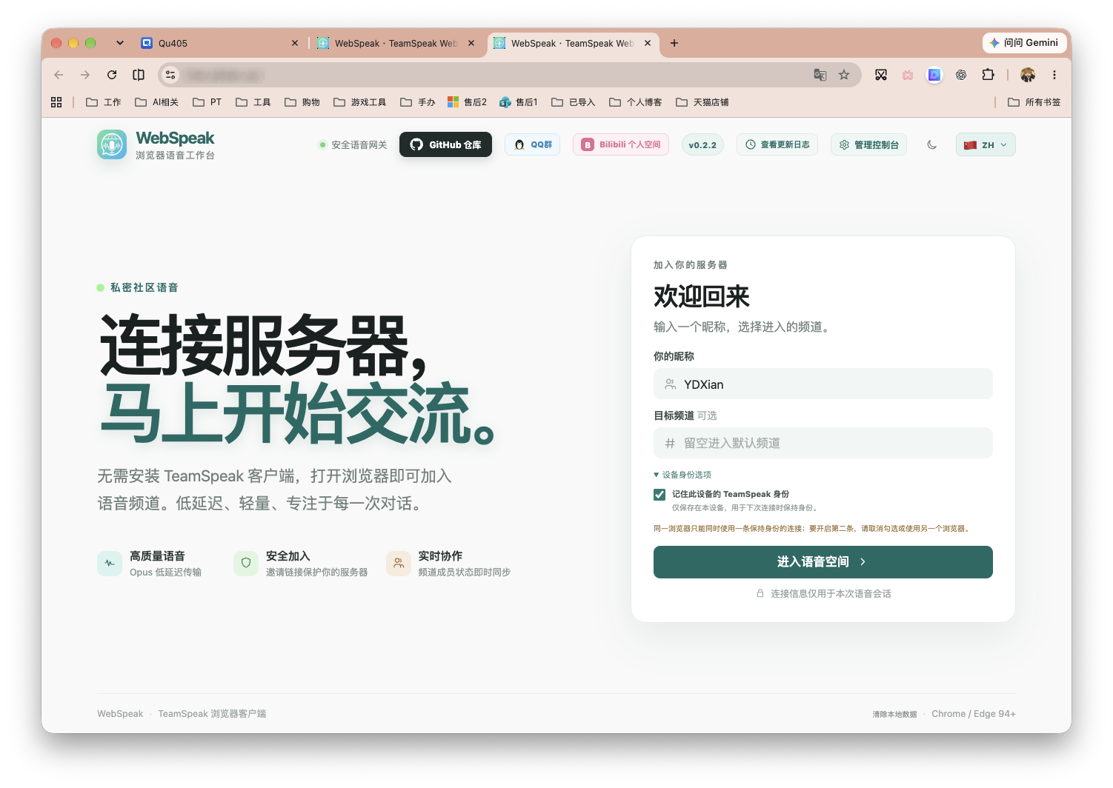Click the waveform icon beside 高质量语音
Image resolution: width=1113 pixels, height=788 pixels.
point(110,564)
